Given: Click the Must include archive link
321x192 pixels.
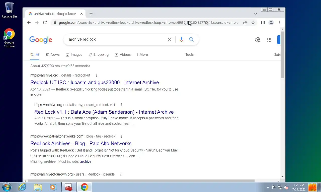Looking at the screenshot, I should click(x=86, y=161).
